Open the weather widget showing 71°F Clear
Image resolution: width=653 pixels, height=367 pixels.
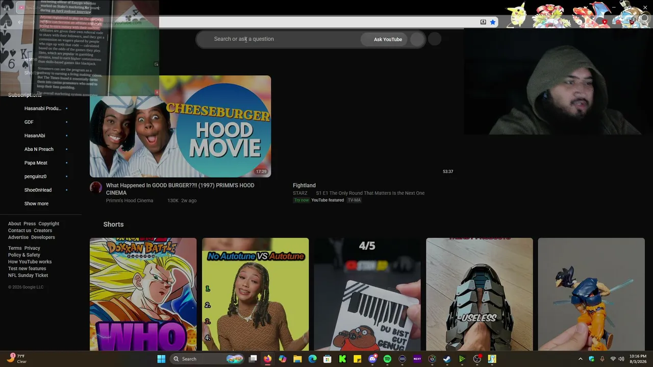click(x=16, y=359)
